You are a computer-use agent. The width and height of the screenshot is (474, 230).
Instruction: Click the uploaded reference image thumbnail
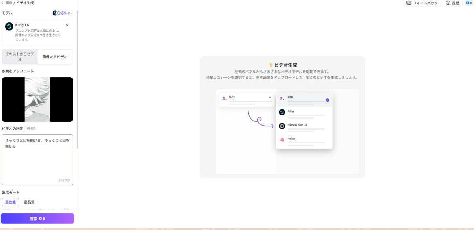point(38,99)
